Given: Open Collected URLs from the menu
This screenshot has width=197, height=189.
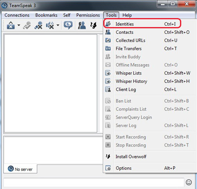Looking at the screenshot, I should pos(149,40).
